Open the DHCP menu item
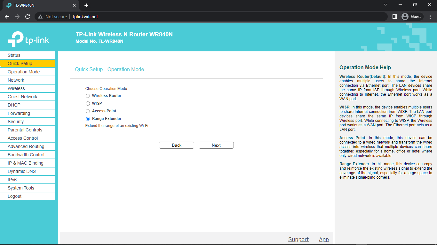This screenshot has height=245, width=437. (x=28, y=105)
